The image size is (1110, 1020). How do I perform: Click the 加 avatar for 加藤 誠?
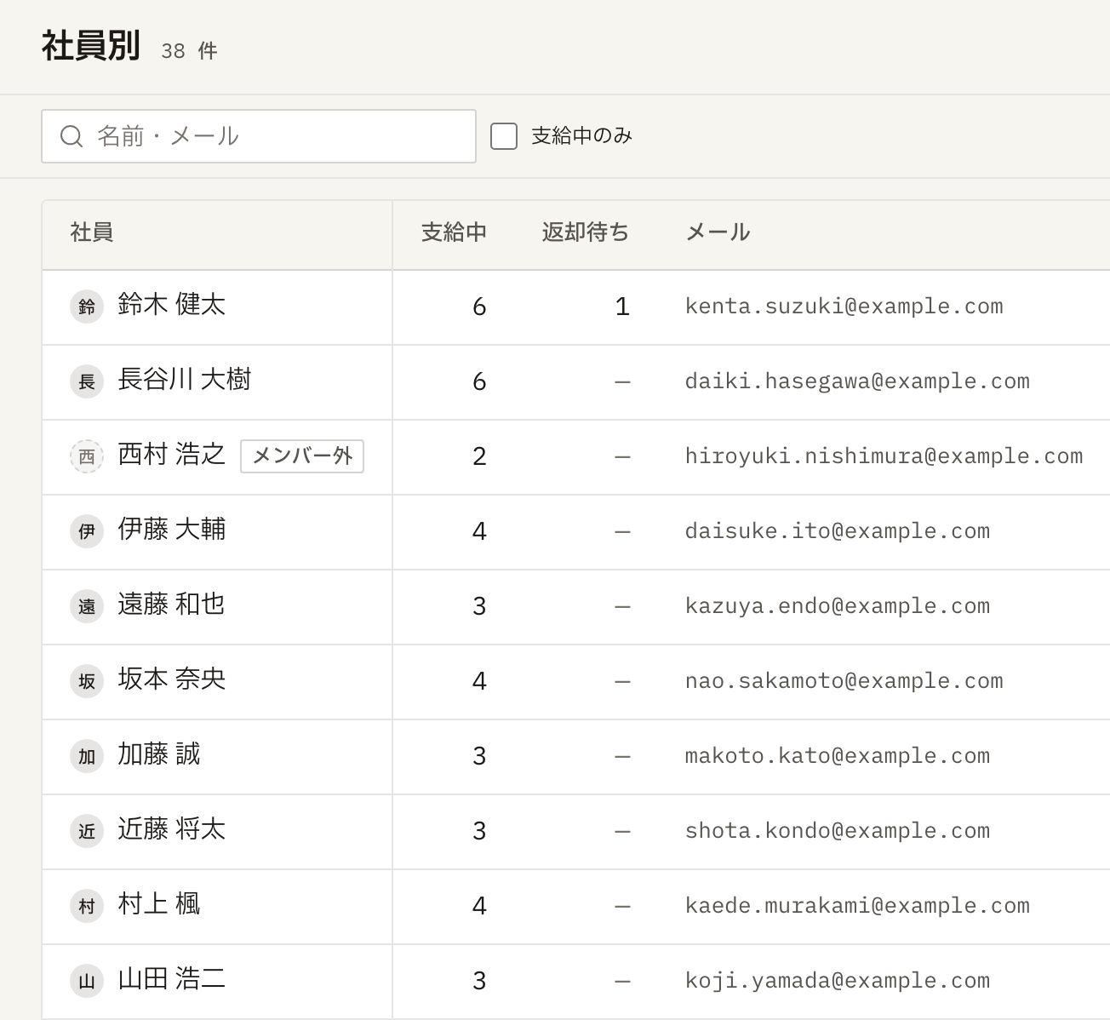pyautogui.click(x=87, y=756)
